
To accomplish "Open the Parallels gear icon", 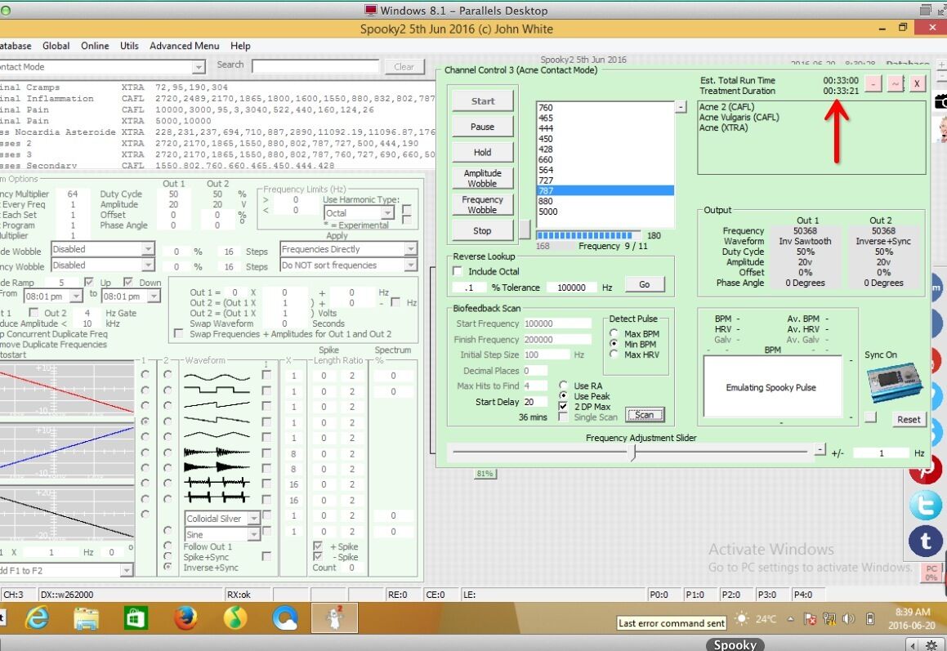I will click(932, 645).
